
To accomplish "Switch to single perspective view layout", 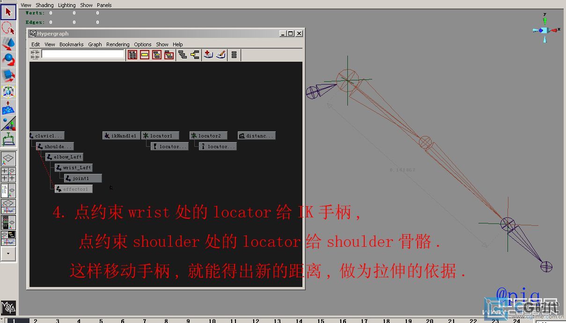I will tap(8, 159).
